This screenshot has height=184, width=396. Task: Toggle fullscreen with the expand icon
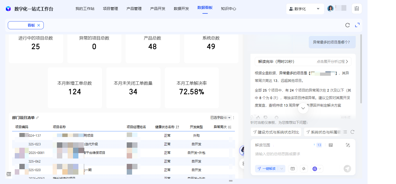click(x=357, y=25)
